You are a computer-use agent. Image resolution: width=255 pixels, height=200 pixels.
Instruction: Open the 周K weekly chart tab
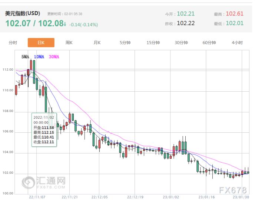69,43
